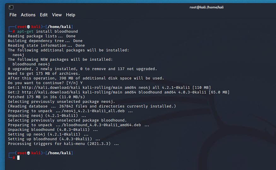Viewport: 276px width, 170px height.
Task: Click 'Processing triggers for kali-menu' line
Action: (63, 144)
